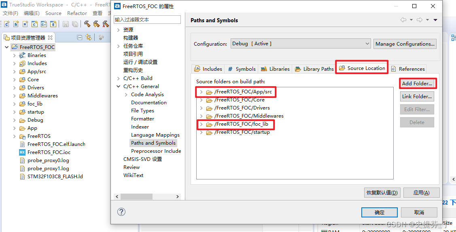456x232 pixels.
Task: Click the New C++ project toolbar icon
Action: point(44,24)
